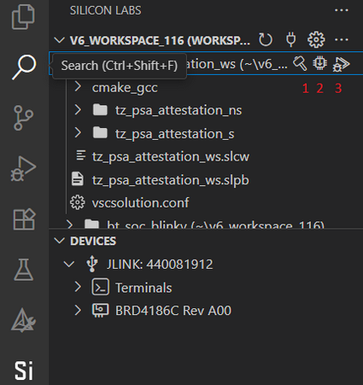Select JLINK: 440081912 device
This screenshot has height=385, width=363.
[160, 265]
